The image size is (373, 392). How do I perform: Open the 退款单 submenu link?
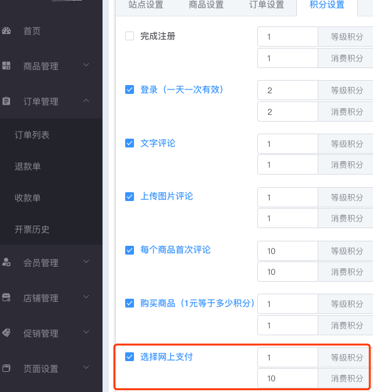[x=28, y=166]
